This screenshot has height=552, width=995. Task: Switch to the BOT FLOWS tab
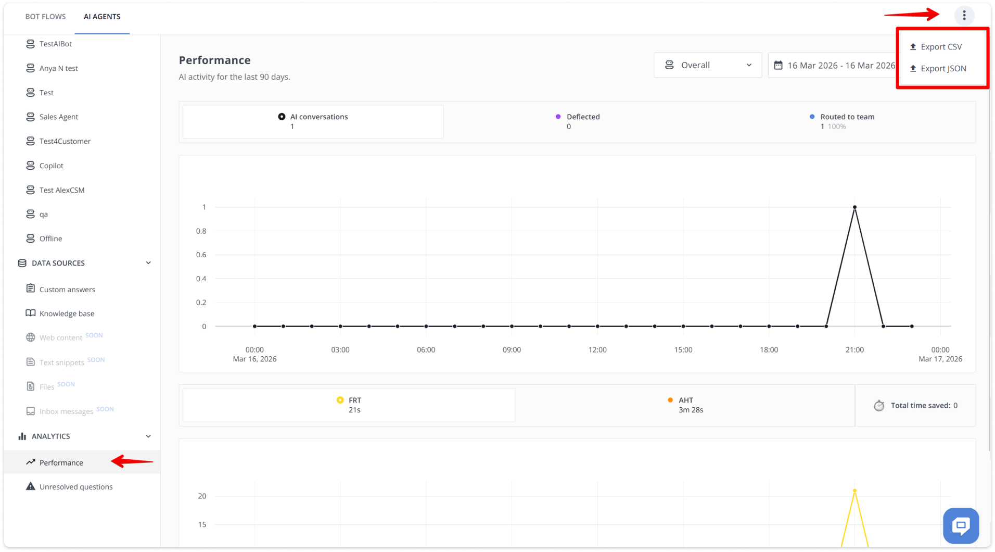(45, 16)
